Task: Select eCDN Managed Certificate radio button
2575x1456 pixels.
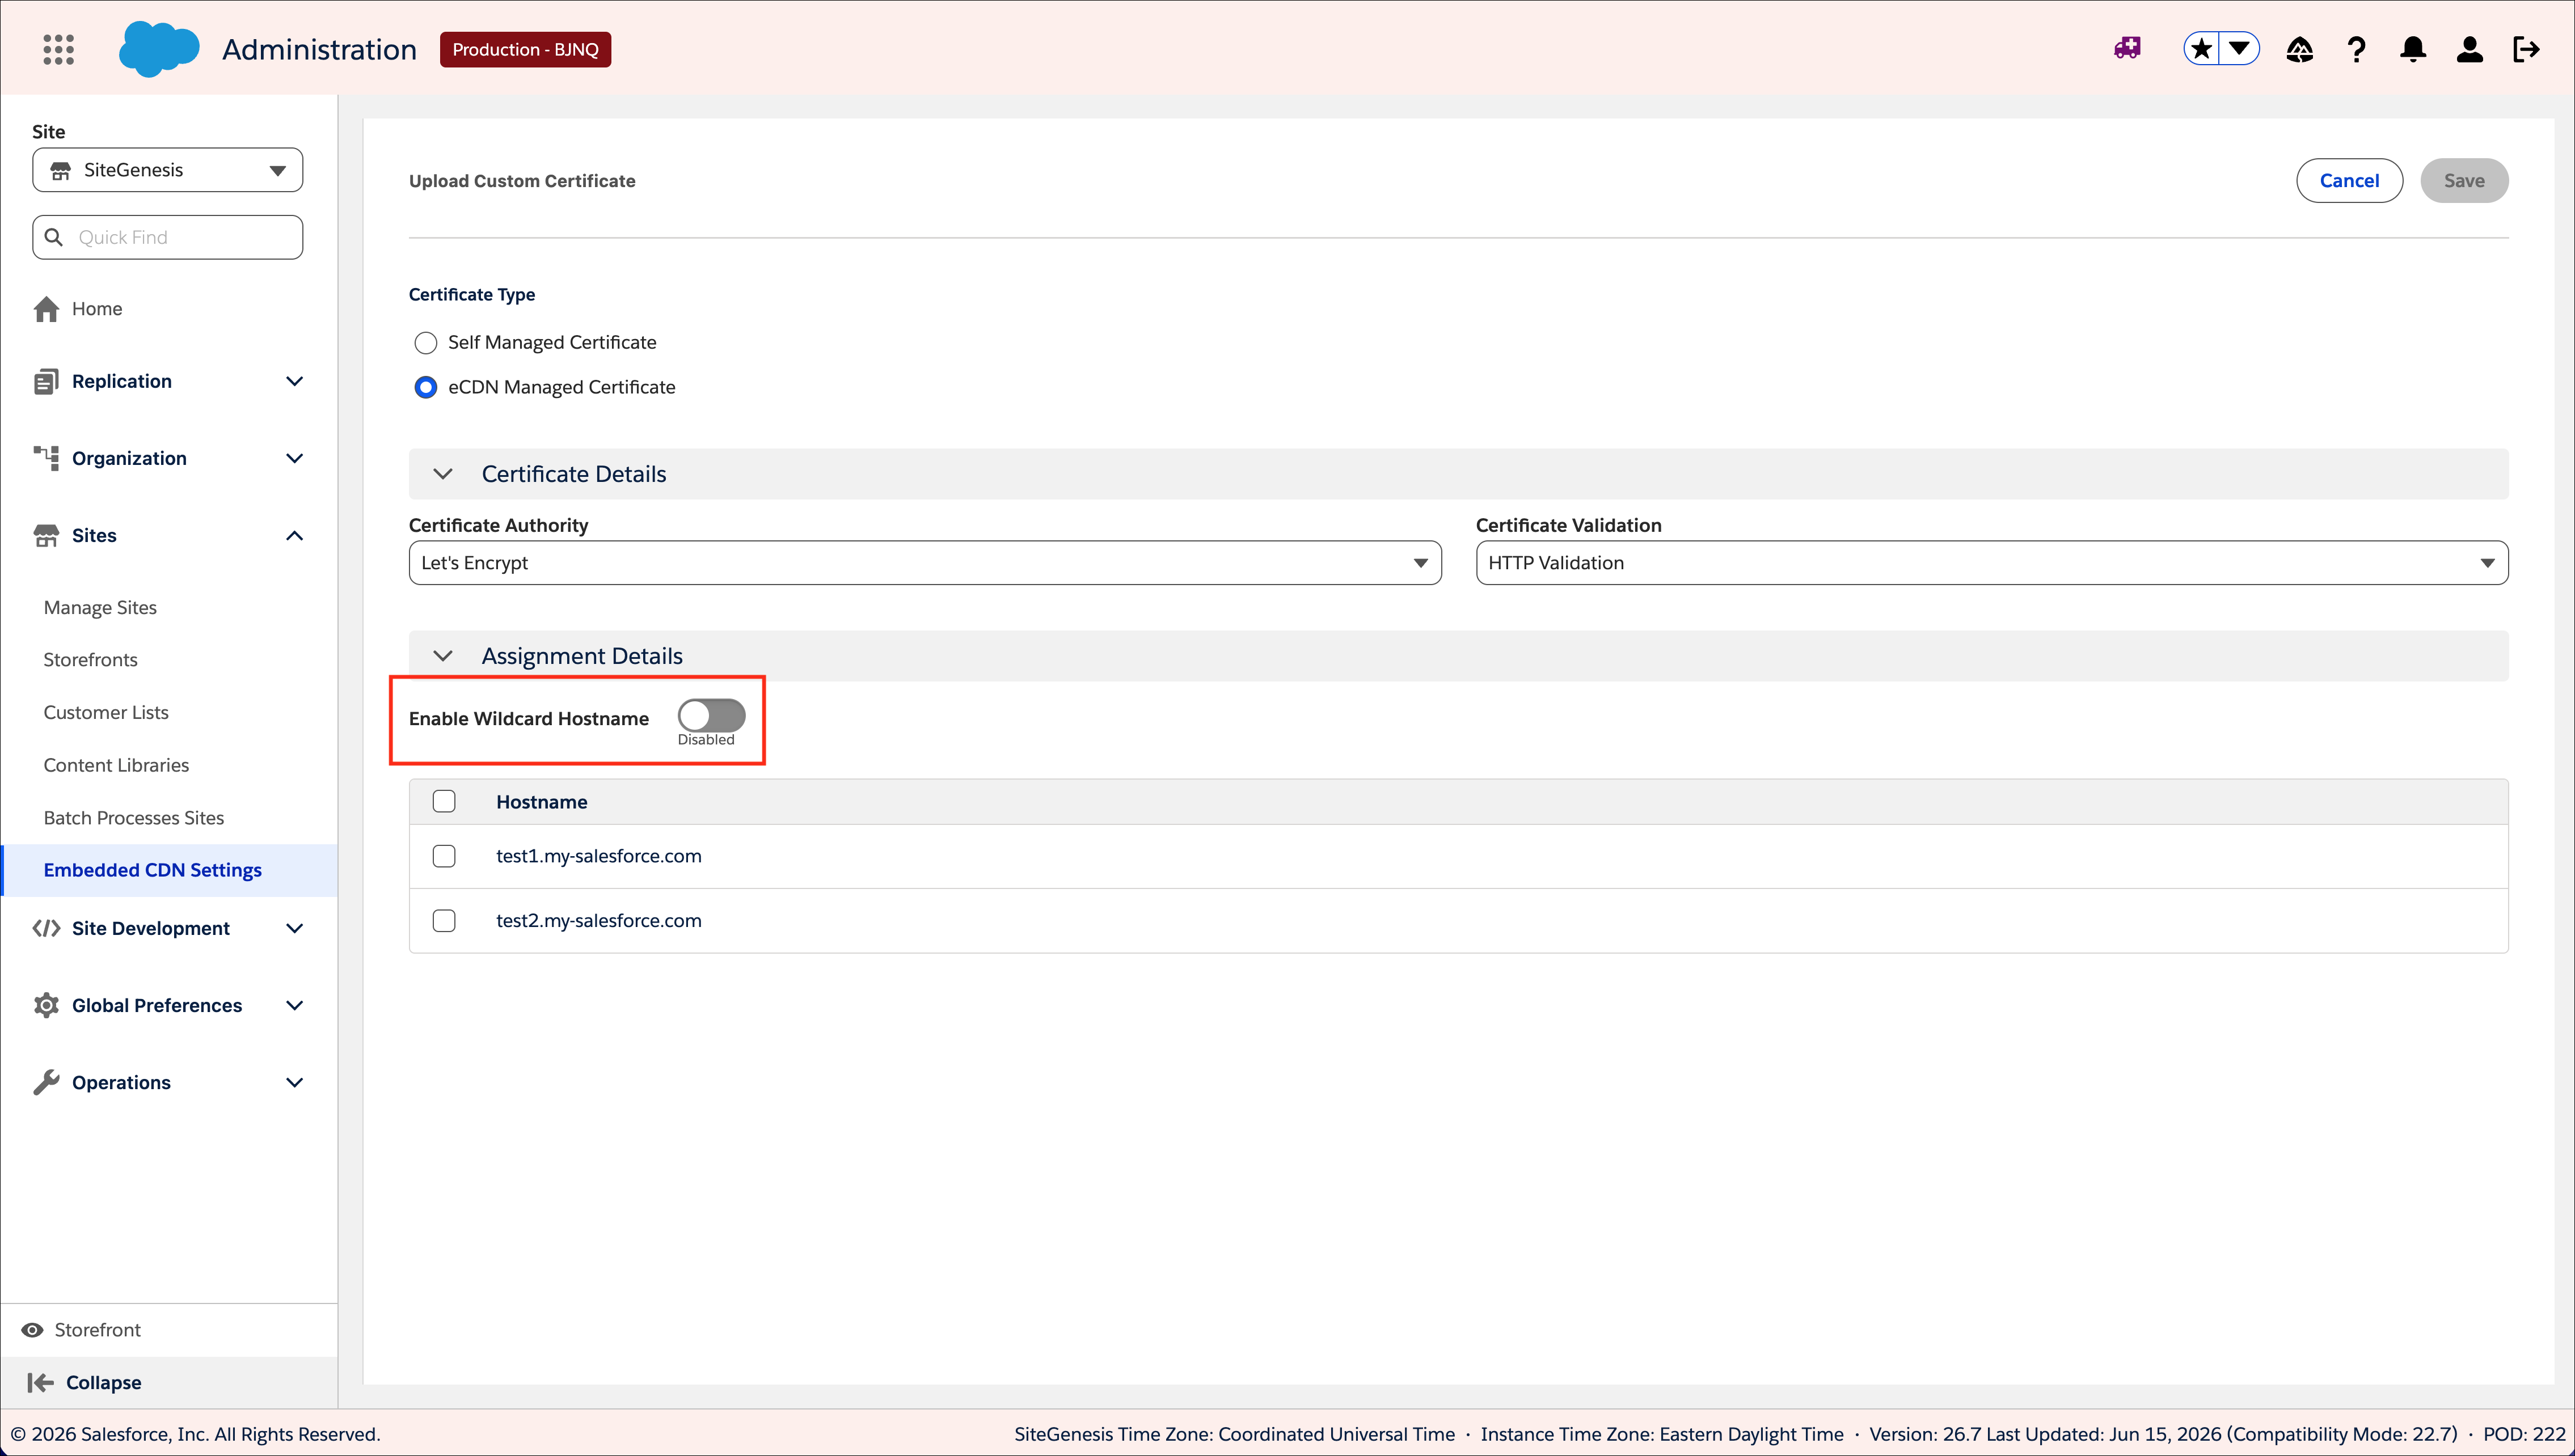Action: 425,387
